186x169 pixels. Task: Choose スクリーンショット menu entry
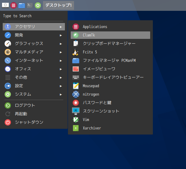pyautogui.click(x=110, y=111)
